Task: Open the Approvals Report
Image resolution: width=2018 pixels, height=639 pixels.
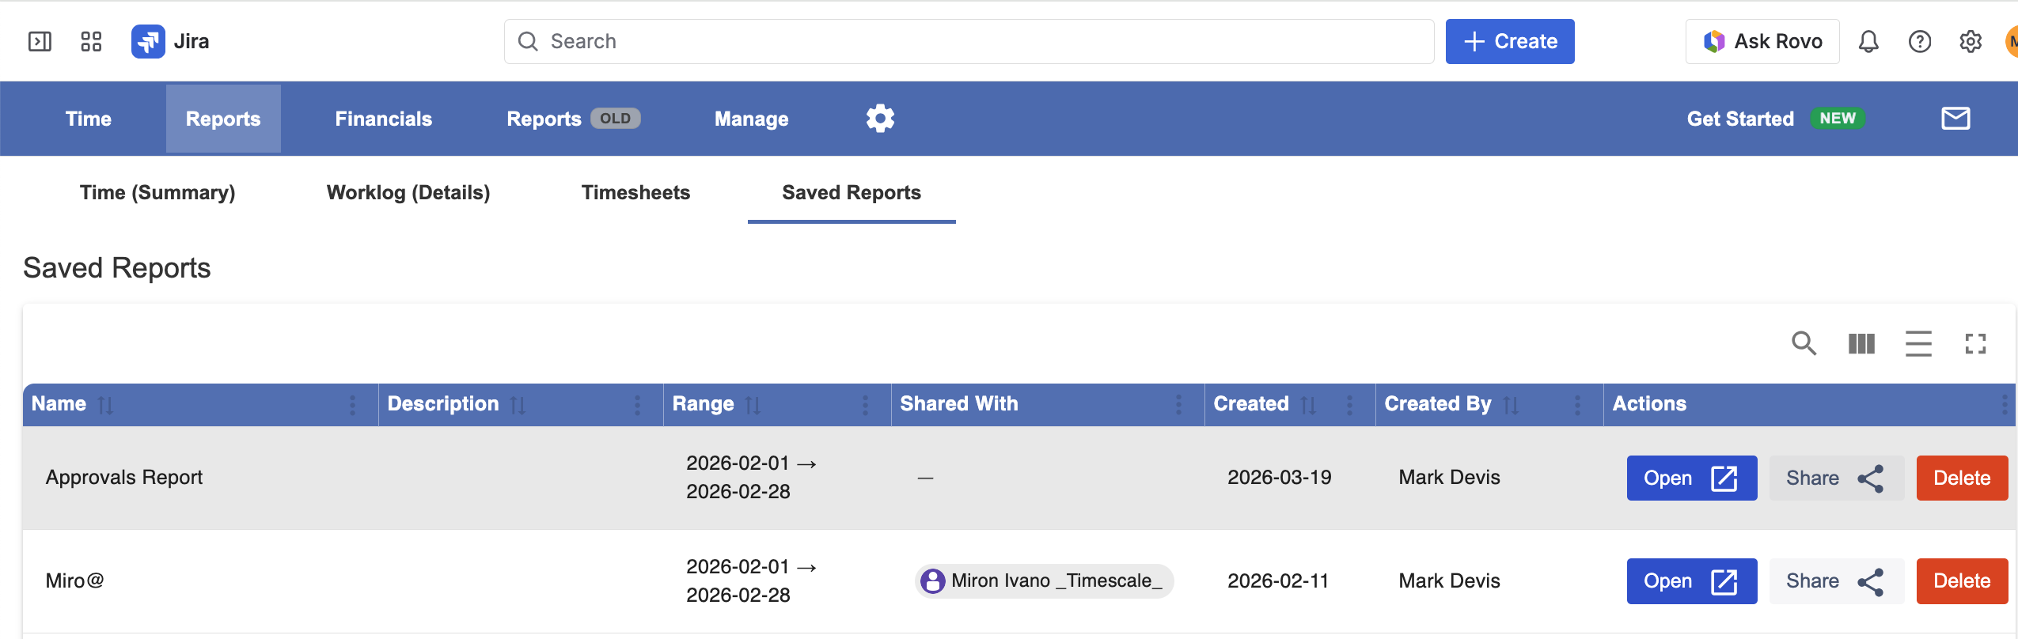Action: pyautogui.click(x=1692, y=478)
